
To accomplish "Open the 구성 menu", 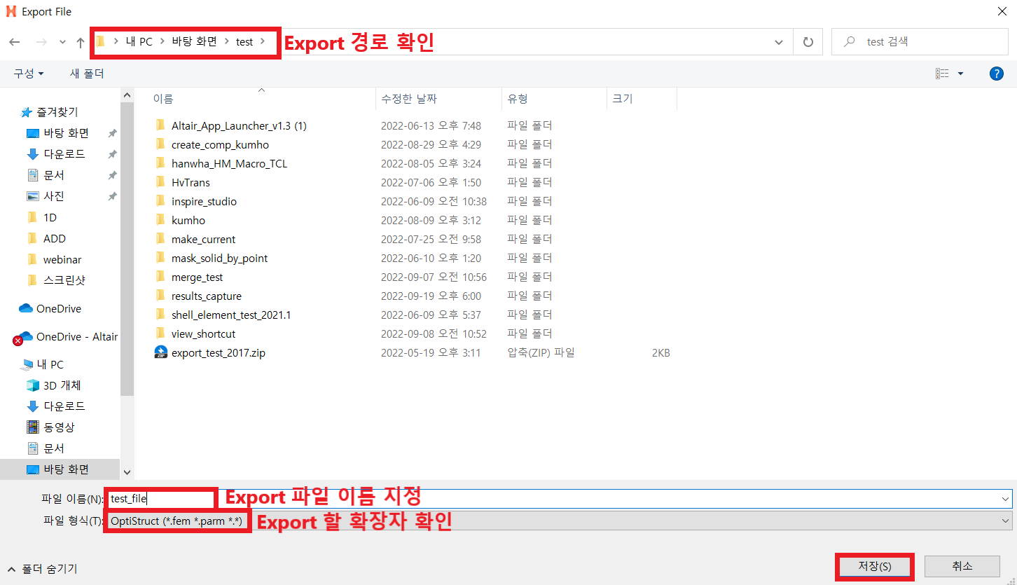I will click(29, 74).
